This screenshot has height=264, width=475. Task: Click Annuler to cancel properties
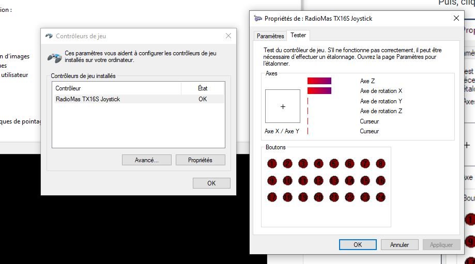pos(399,245)
